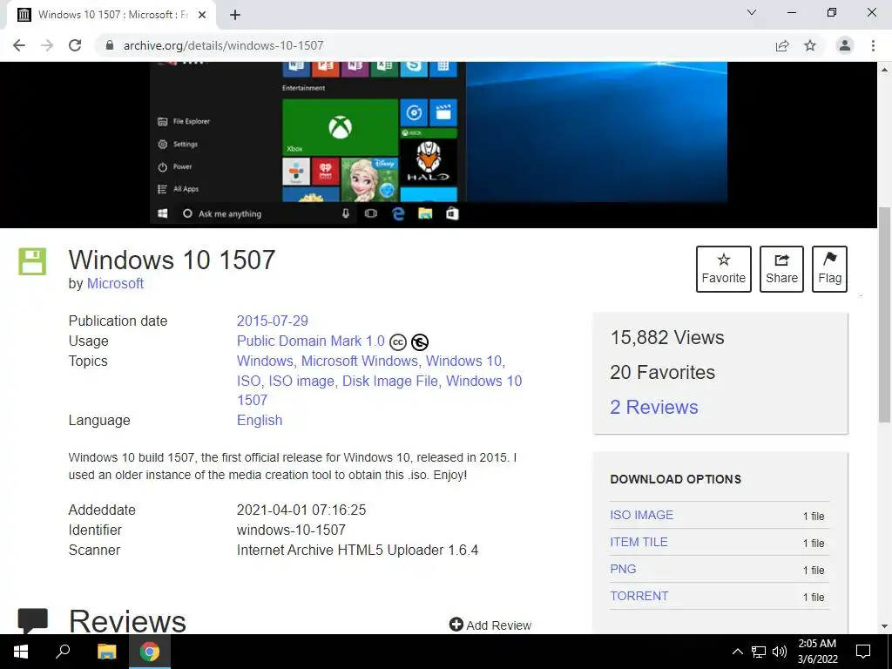Open the Chrome three-dot menu

tap(873, 45)
